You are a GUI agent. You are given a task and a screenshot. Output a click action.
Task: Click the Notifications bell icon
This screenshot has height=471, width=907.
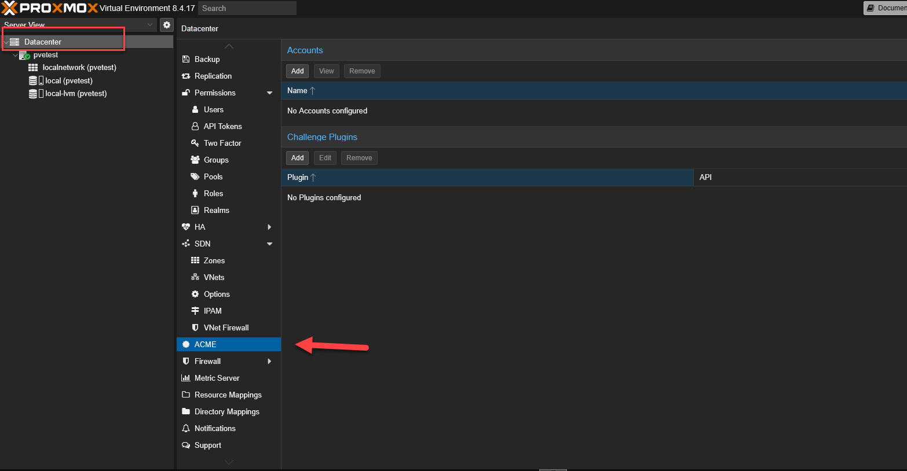tap(186, 428)
